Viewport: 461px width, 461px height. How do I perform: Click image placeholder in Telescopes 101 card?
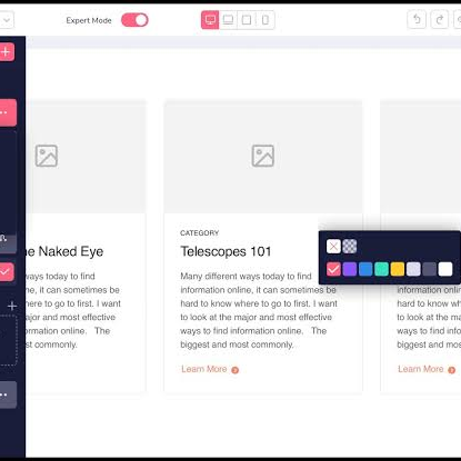coord(263,156)
